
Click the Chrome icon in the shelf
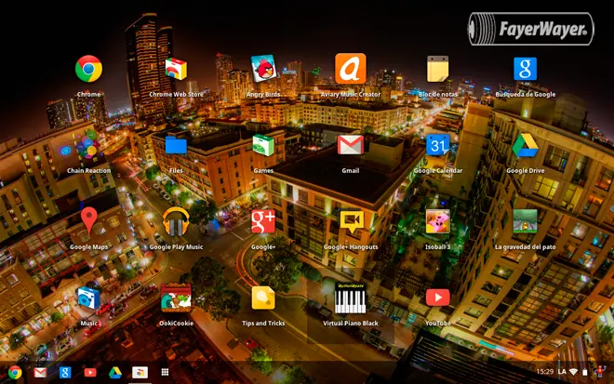[x=15, y=372]
